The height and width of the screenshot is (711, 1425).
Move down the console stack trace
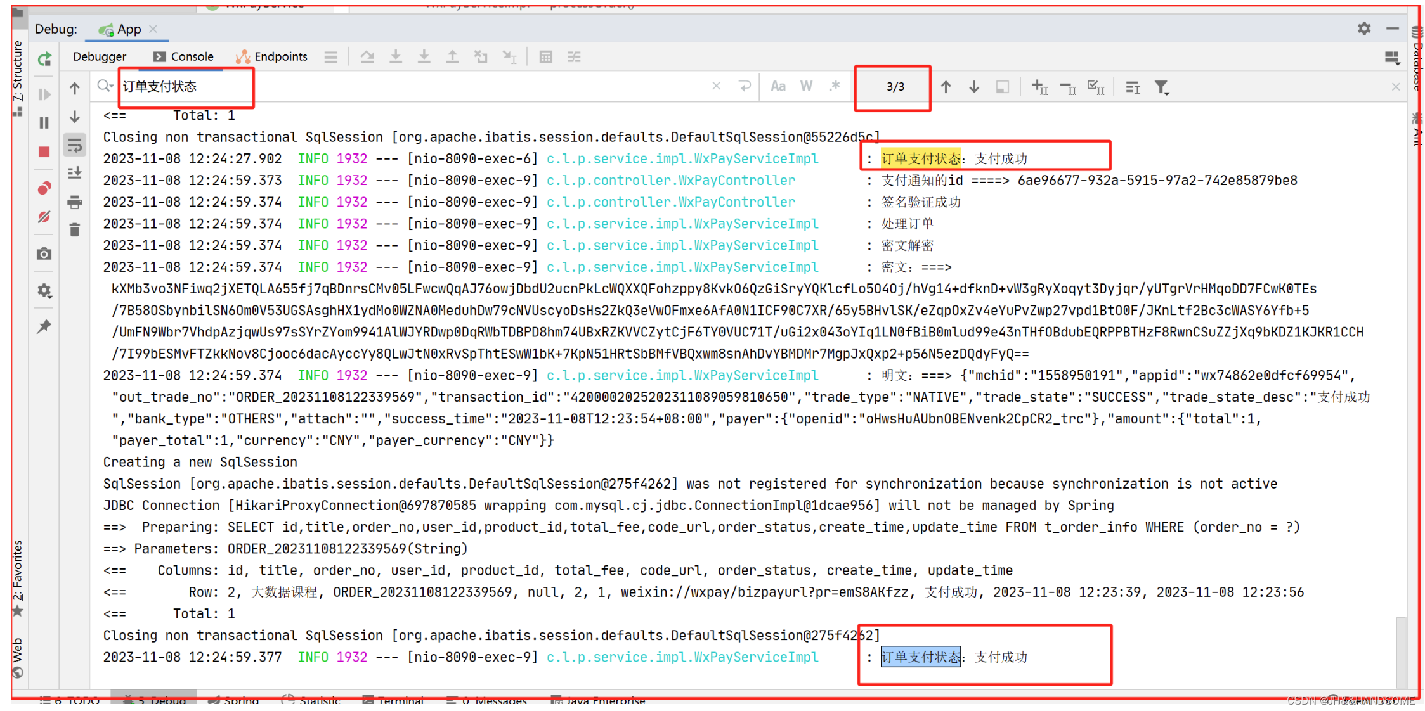click(75, 117)
